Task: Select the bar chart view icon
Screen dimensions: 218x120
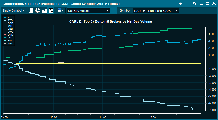Action: [44, 10]
